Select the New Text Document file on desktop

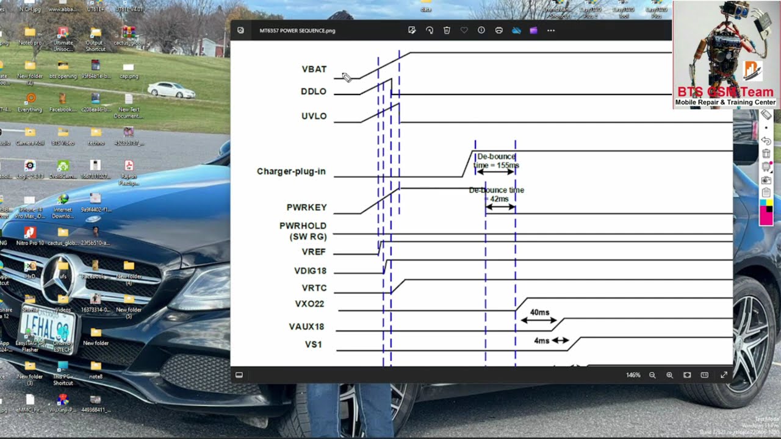click(129, 105)
